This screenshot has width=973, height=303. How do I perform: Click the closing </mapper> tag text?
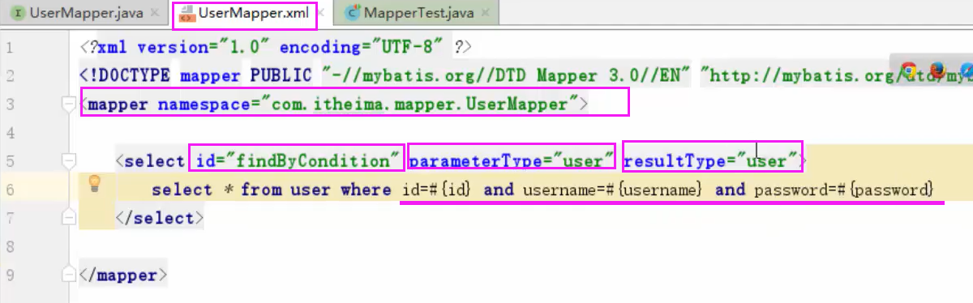pyautogui.click(x=124, y=275)
